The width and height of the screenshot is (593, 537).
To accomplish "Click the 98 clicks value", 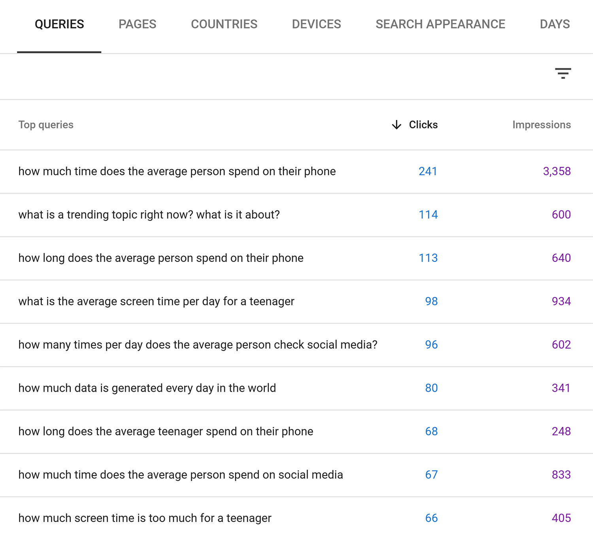I will coord(431,302).
